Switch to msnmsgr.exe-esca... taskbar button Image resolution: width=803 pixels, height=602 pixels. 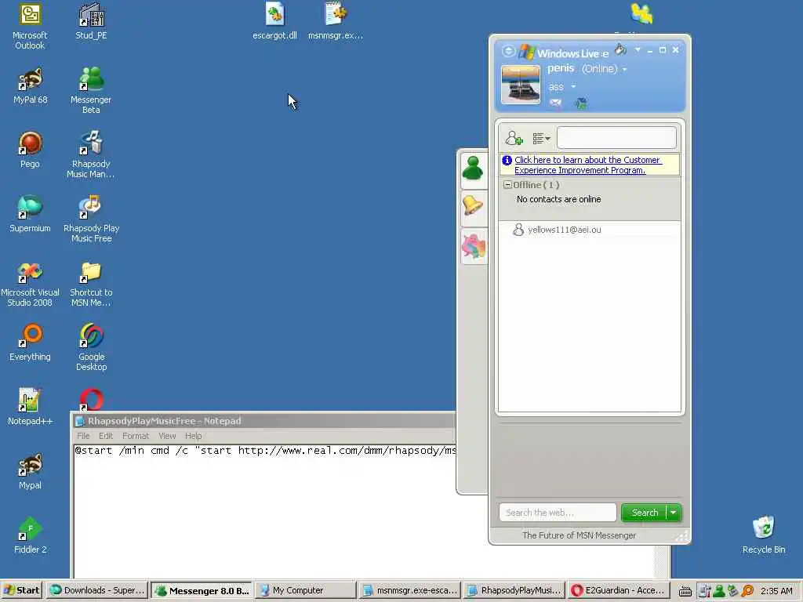409,590
